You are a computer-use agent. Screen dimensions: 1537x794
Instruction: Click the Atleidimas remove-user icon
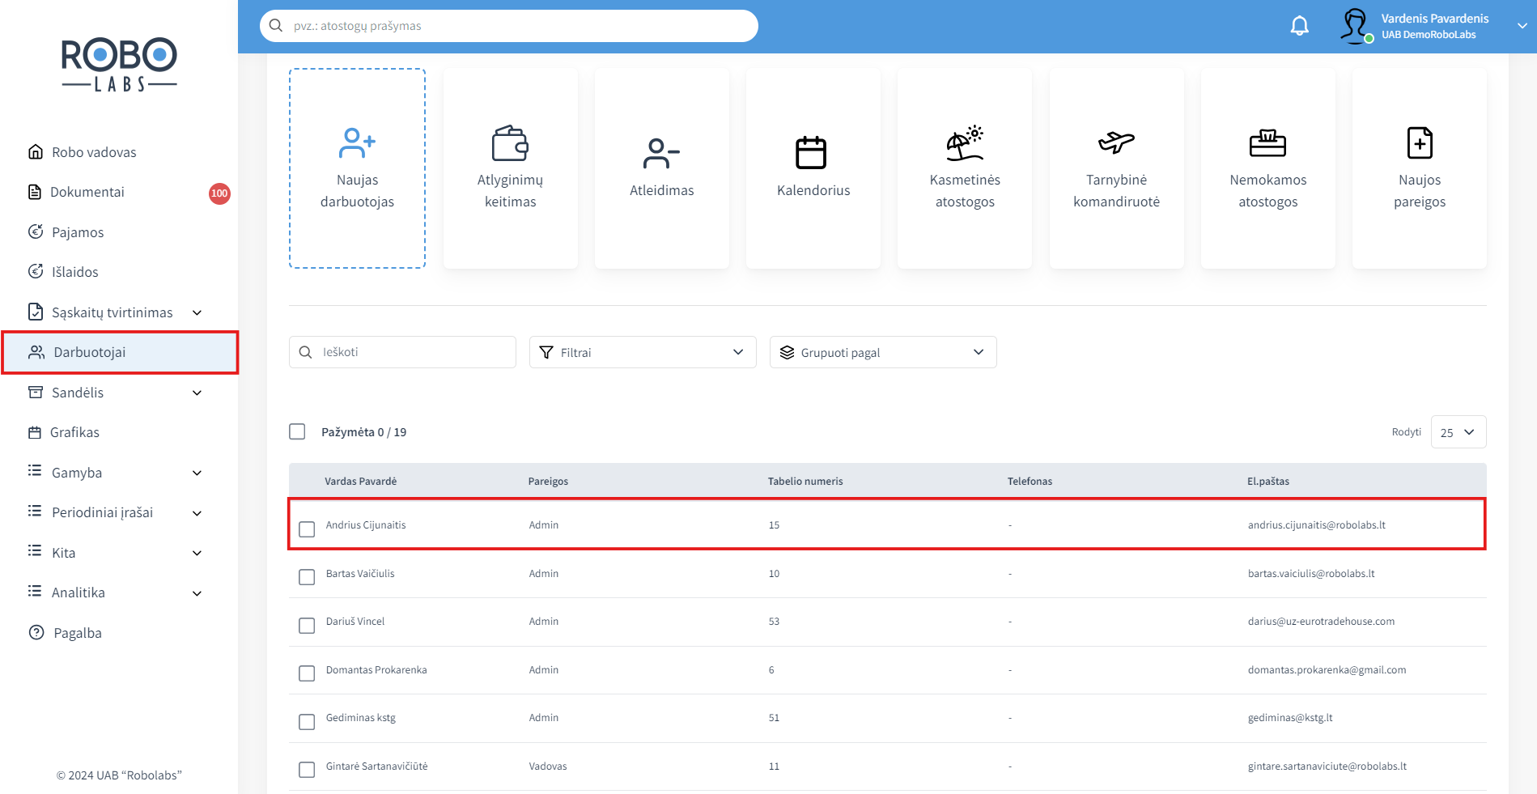point(661,153)
